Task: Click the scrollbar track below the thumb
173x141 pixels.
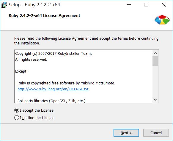Action: [x=155, y=81]
